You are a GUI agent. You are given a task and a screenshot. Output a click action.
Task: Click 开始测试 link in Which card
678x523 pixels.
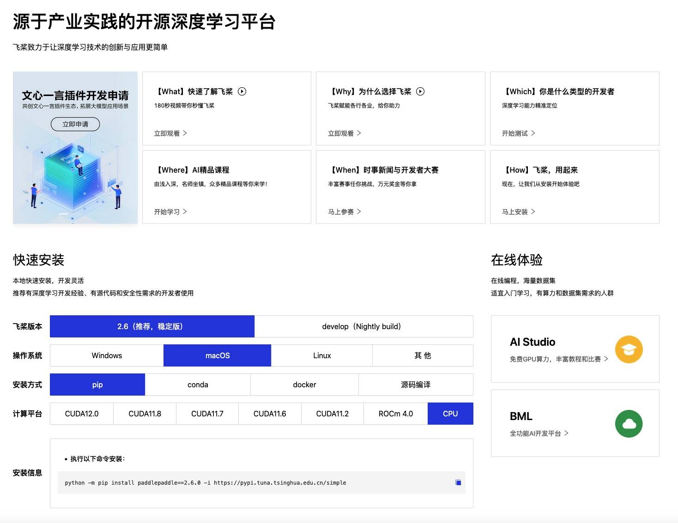pyautogui.click(x=519, y=133)
